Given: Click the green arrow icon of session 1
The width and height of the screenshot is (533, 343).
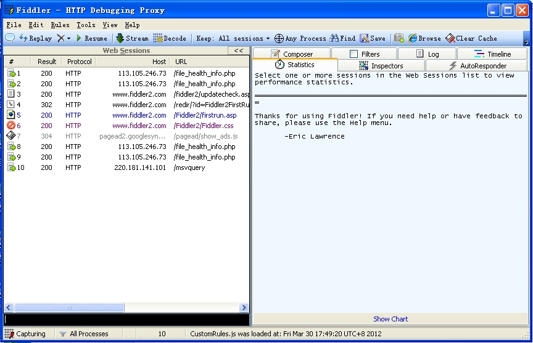Looking at the screenshot, I should [11, 73].
